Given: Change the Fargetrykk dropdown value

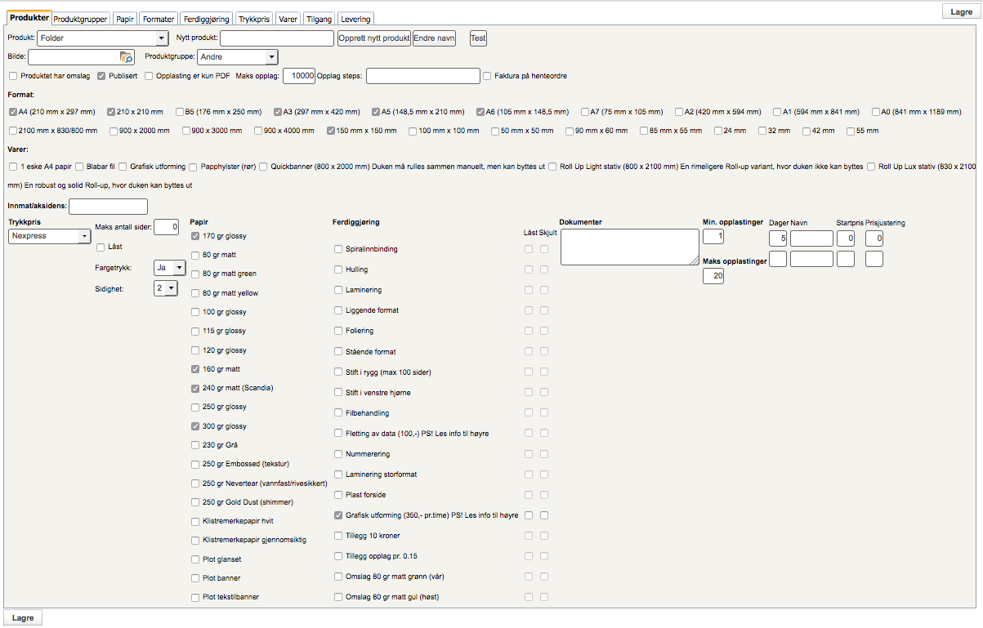Looking at the screenshot, I should click(169, 267).
